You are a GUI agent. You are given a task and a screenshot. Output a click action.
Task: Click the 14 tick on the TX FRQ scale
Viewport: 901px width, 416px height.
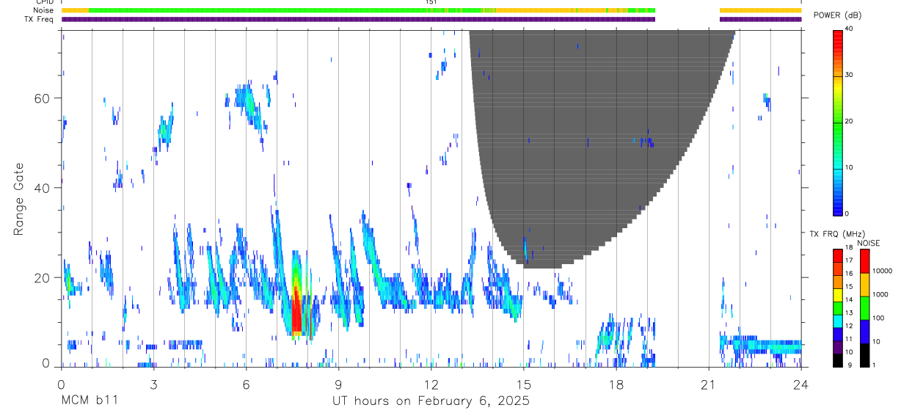pos(850,299)
